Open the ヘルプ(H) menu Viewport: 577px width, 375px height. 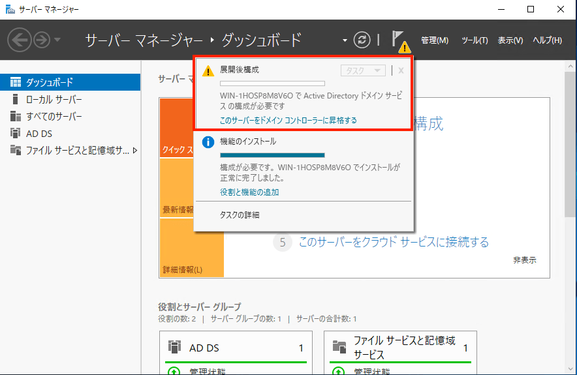[x=547, y=40]
